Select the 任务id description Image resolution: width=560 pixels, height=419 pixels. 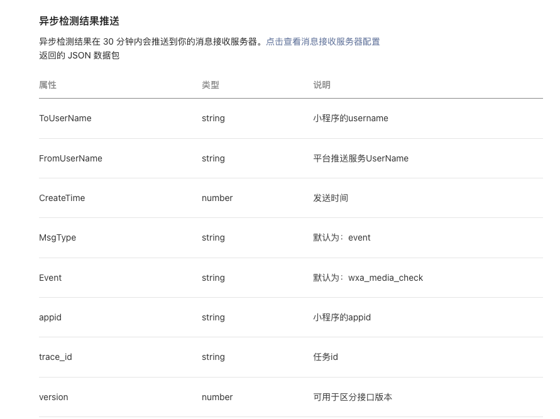[326, 357]
